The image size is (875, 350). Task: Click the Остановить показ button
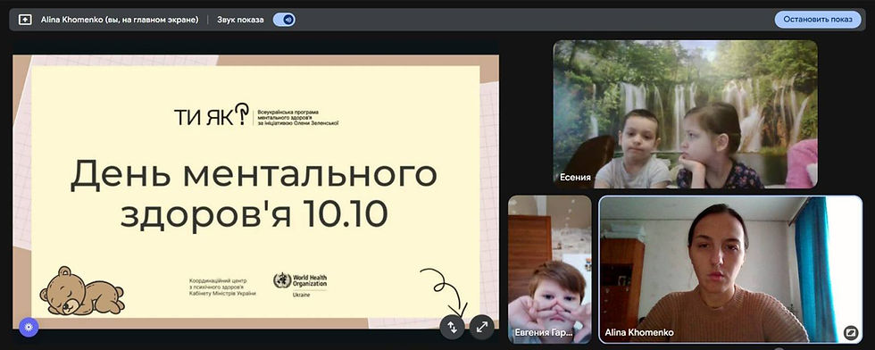(x=818, y=20)
